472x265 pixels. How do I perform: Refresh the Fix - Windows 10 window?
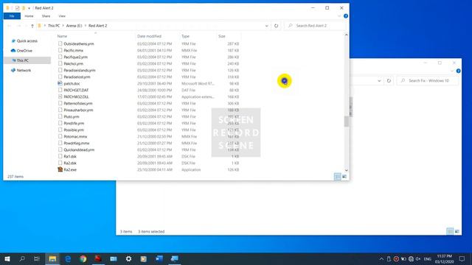tap(389, 80)
